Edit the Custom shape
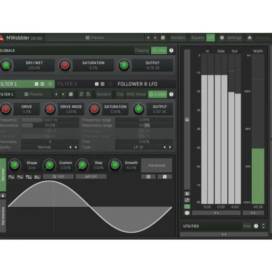The width and height of the screenshot is (272, 272). [58, 177]
